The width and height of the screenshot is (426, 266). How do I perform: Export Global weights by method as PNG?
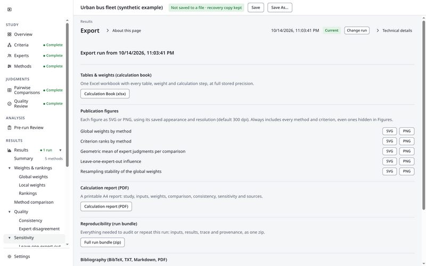pos(407,131)
